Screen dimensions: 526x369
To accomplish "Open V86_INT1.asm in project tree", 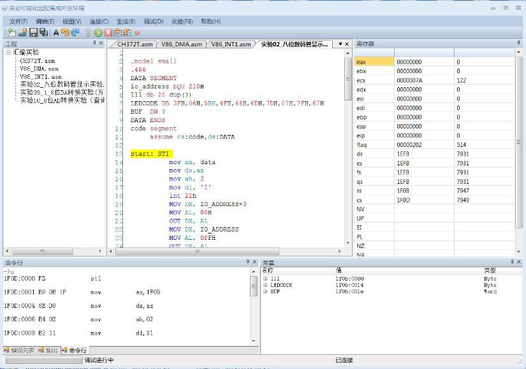I will click(x=41, y=76).
